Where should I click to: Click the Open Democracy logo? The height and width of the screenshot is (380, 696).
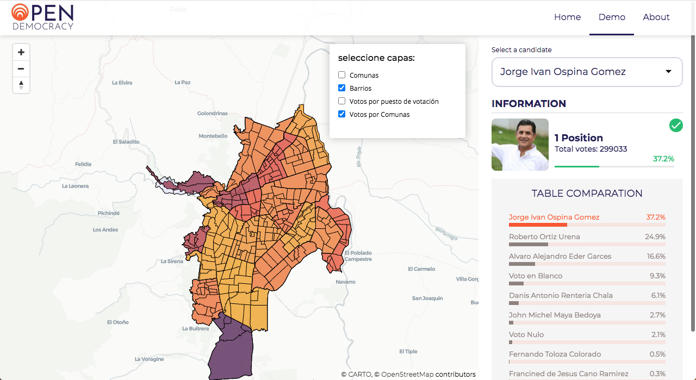point(42,17)
